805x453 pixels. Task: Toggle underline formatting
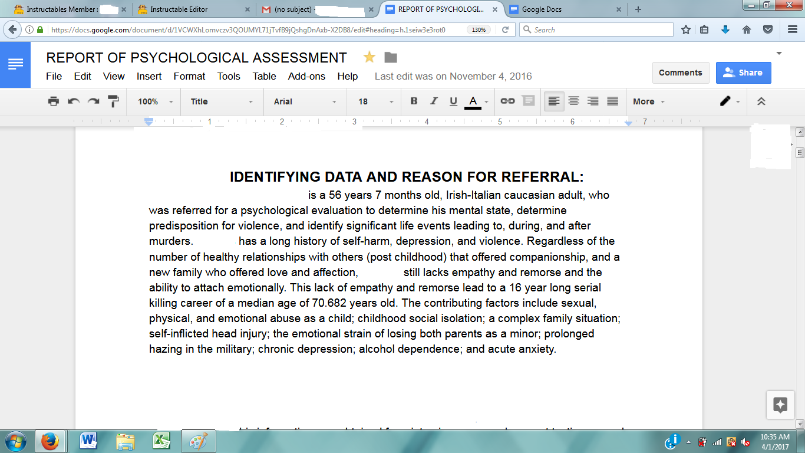pyautogui.click(x=453, y=101)
